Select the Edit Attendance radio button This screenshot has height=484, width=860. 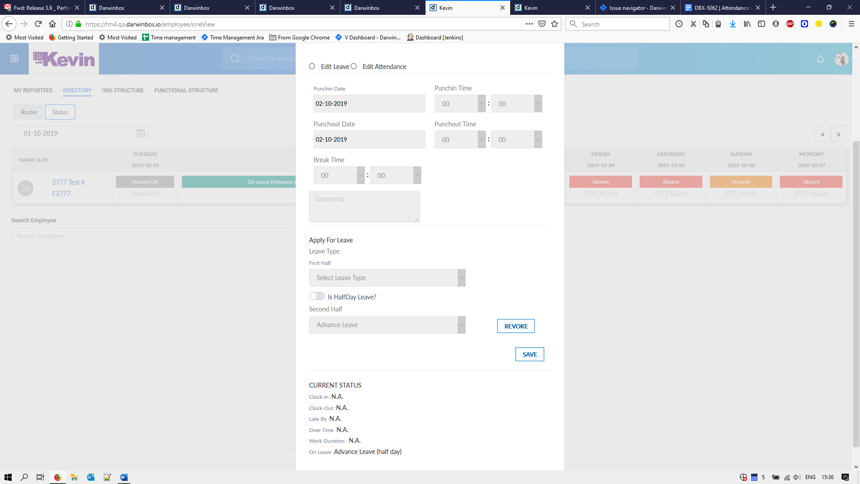click(x=354, y=66)
